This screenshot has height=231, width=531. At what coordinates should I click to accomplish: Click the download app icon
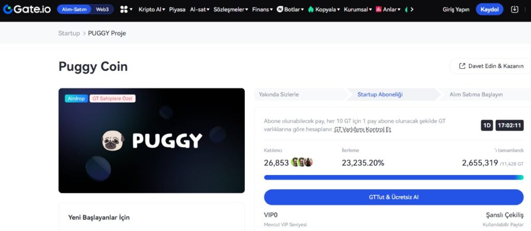(514, 9)
